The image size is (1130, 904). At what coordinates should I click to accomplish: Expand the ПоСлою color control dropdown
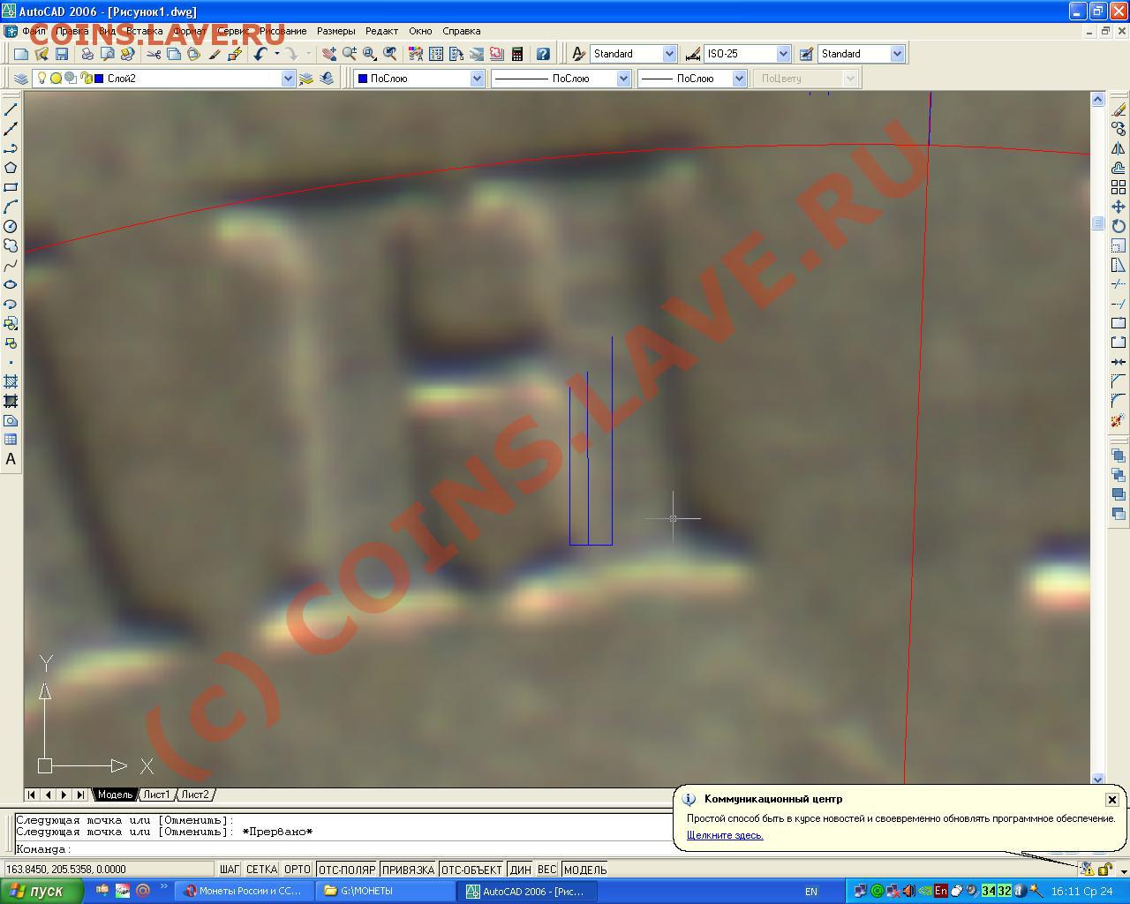[477, 79]
